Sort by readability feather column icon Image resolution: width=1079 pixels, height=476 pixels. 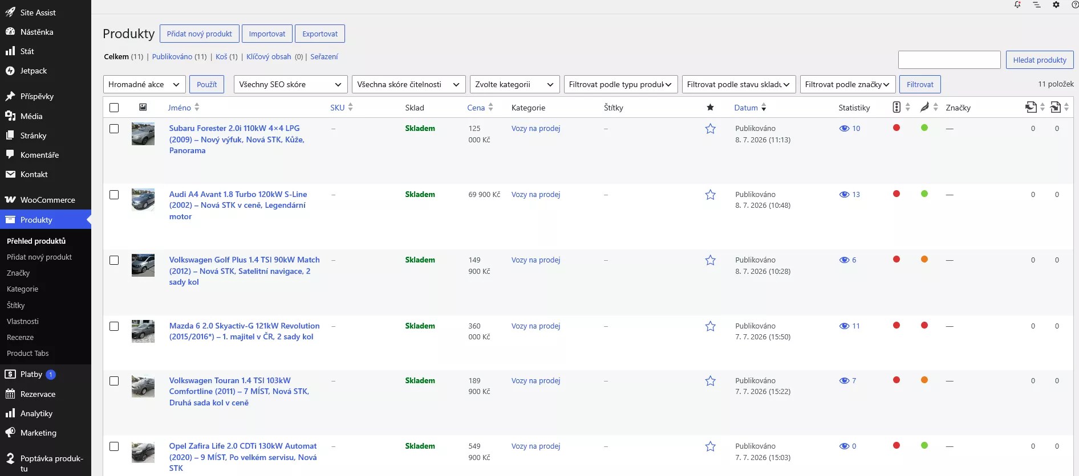tap(924, 107)
